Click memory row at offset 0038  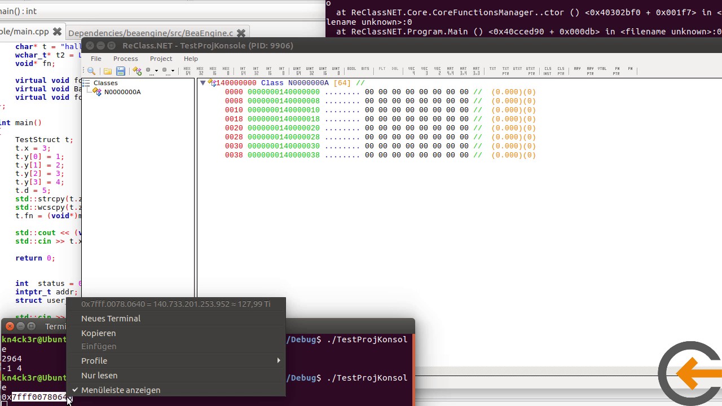pyautogui.click(x=380, y=155)
